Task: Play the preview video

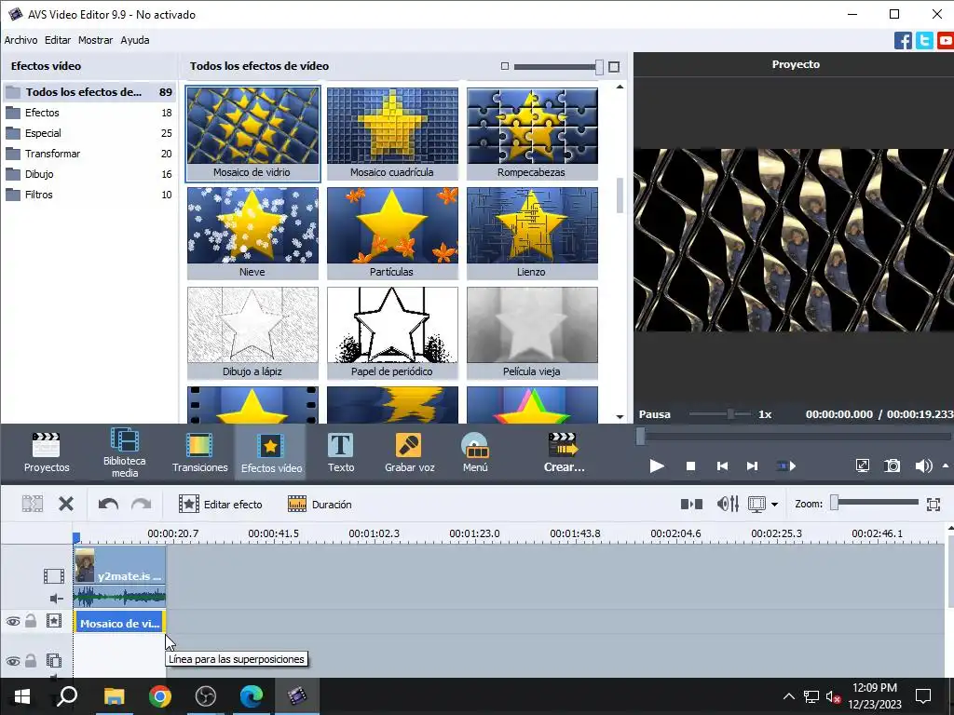Action: (657, 465)
